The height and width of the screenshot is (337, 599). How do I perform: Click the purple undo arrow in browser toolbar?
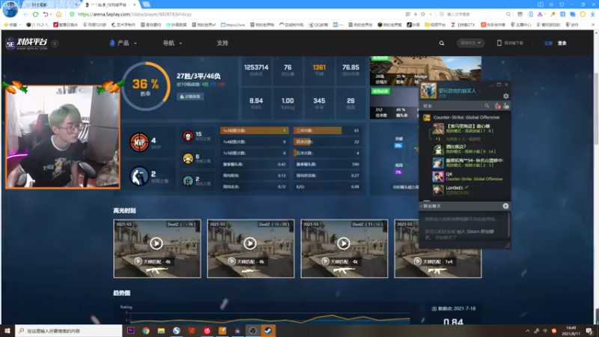pos(46,14)
